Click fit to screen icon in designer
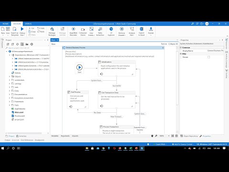Viewport: 229px width, 172px height. click(173, 136)
